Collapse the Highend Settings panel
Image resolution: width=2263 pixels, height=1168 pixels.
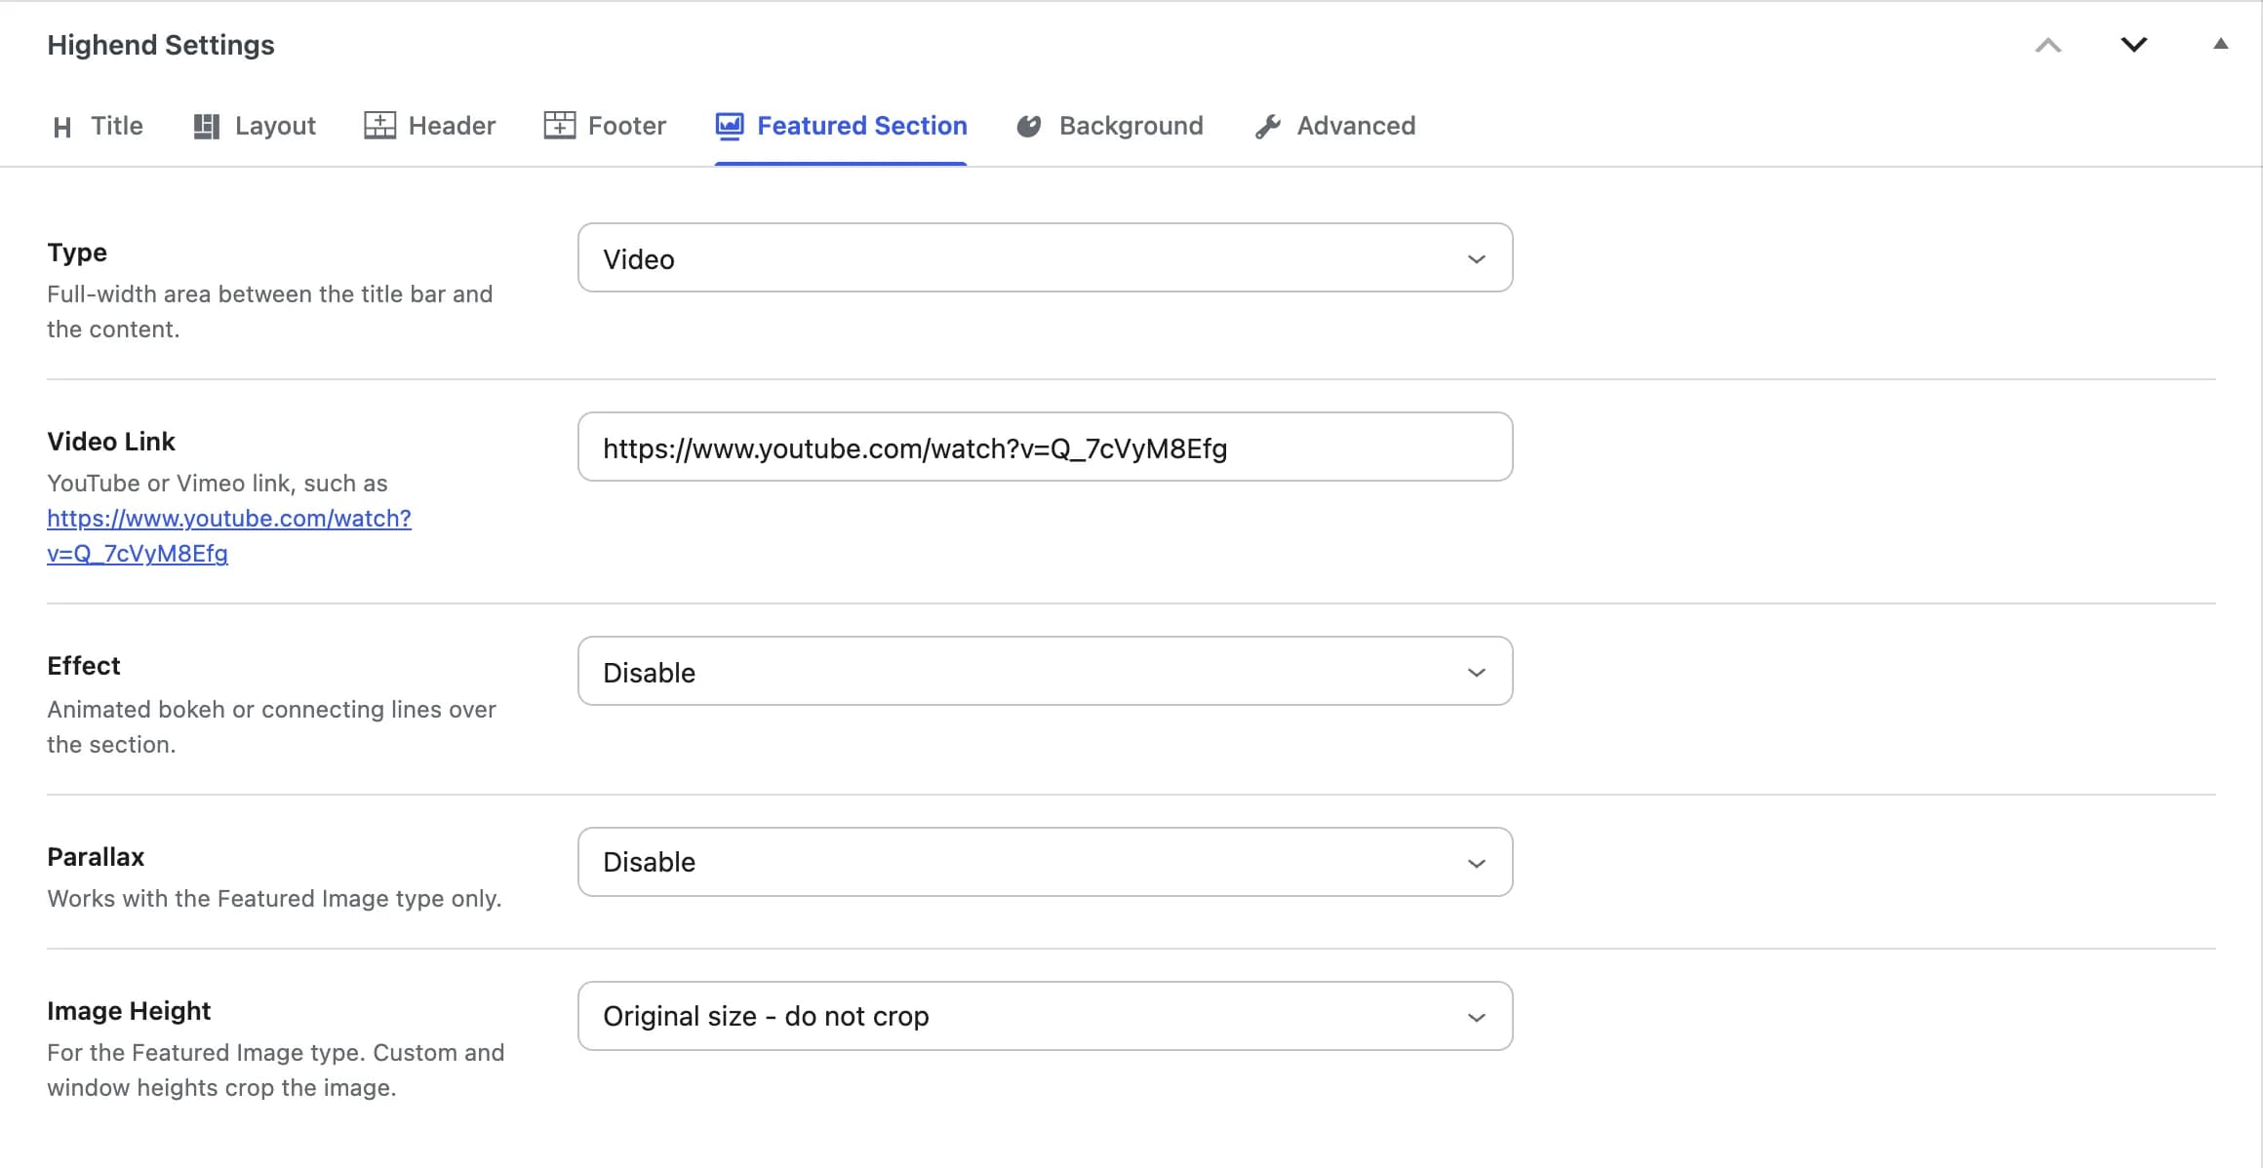2220,44
